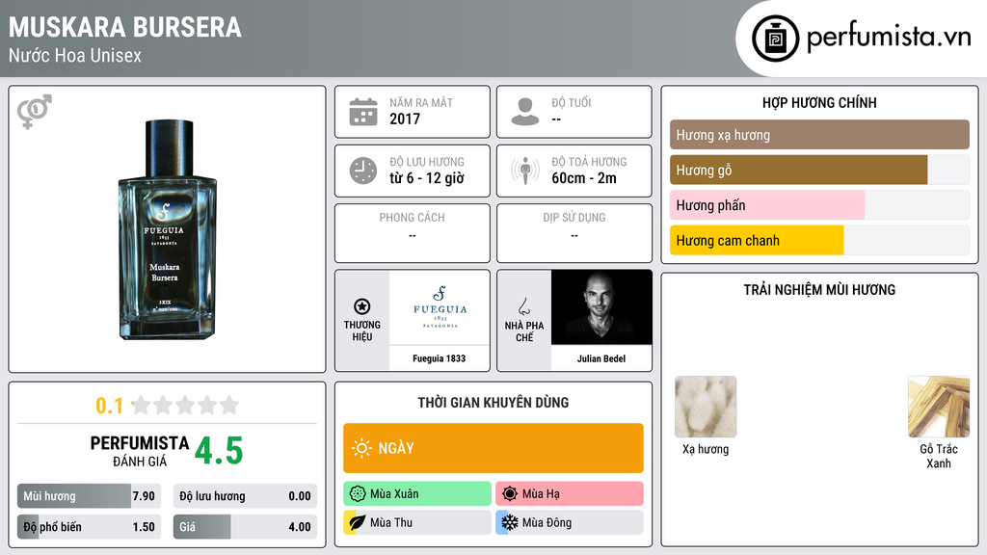This screenshot has height=555, width=987.
Task: Click the sun icon in Ngày bar
Action: (362, 448)
